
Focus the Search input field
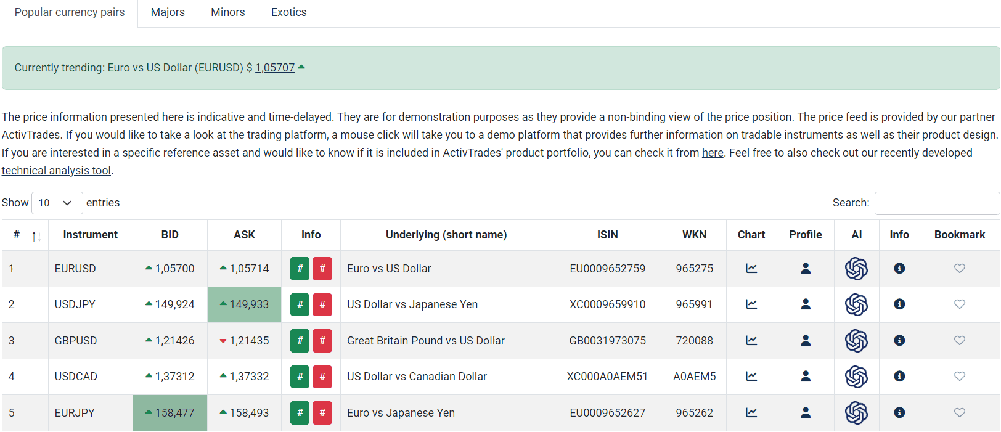(x=937, y=203)
